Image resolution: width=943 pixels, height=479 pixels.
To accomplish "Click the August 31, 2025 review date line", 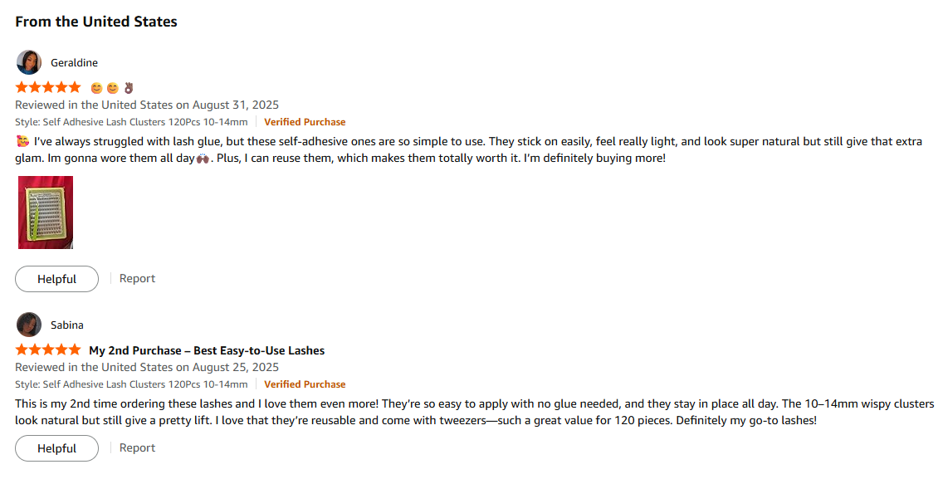I will (x=147, y=105).
